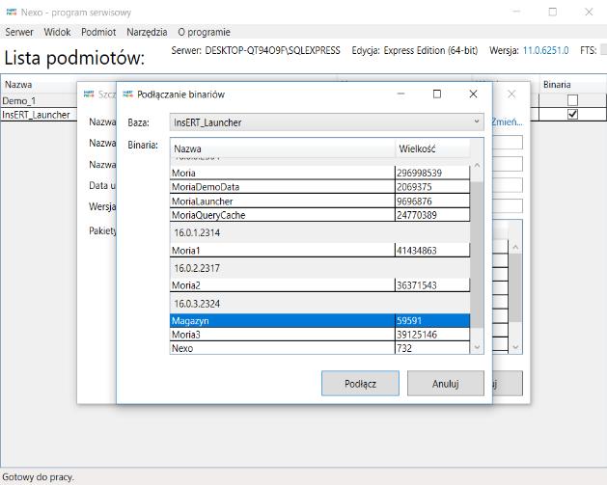The width and height of the screenshot is (607, 485).
Task: Click the Nazwa column header in main list
Action: [x=18, y=84]
